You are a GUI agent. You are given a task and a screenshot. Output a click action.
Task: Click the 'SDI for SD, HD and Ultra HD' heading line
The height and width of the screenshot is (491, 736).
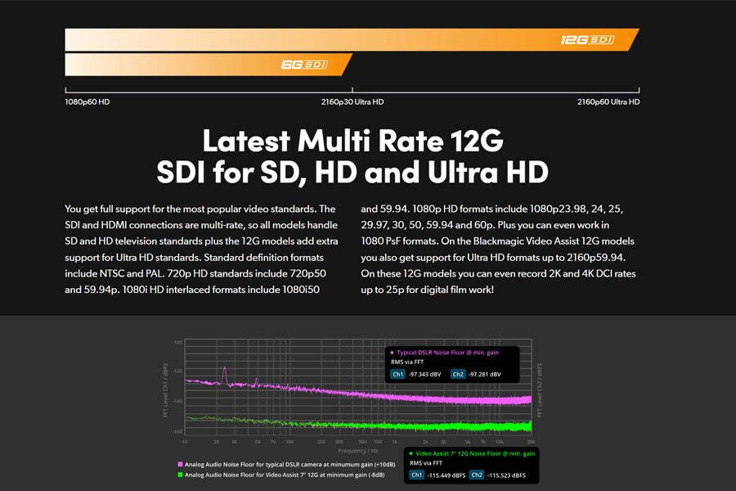(x=352, y=172)
